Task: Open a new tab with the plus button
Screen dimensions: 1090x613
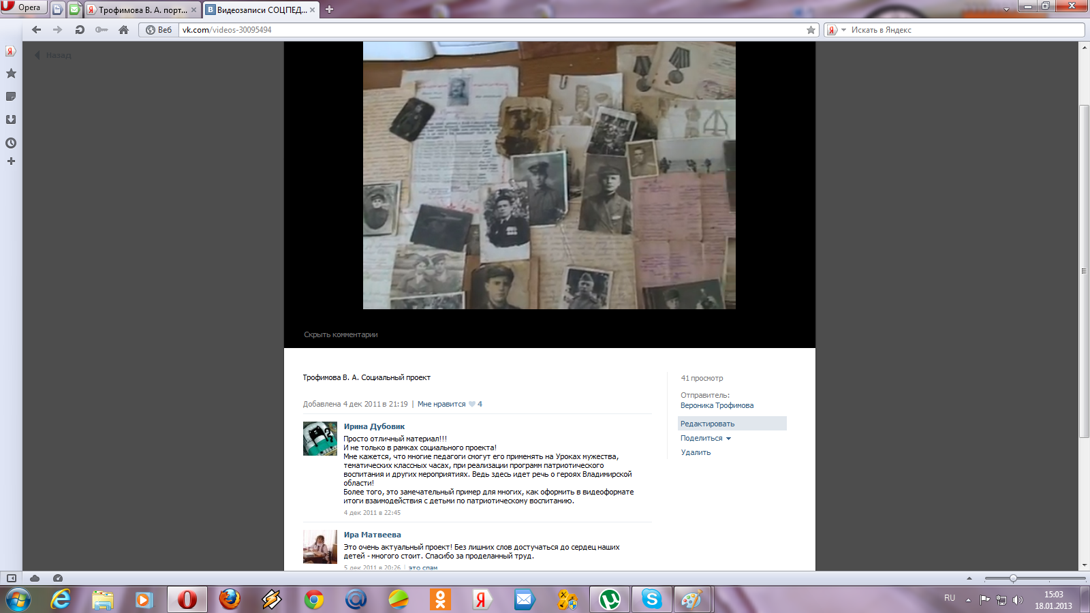Action: coord(329,10)
